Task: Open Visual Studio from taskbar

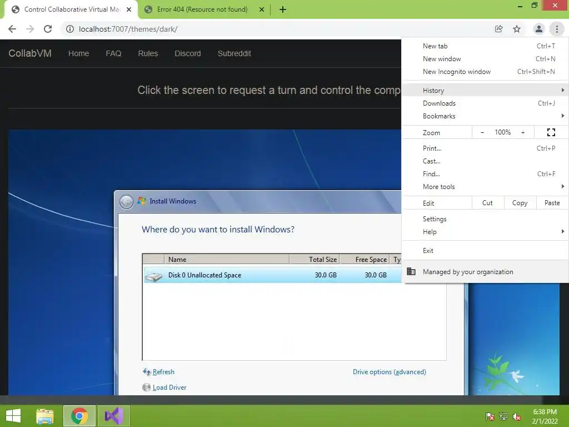Action: tap(113, 416)
